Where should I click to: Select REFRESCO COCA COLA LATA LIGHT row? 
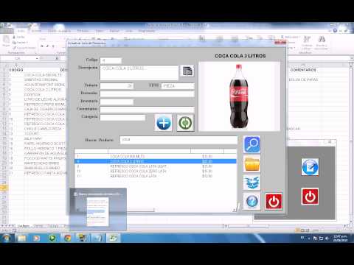tap(156, 166)
